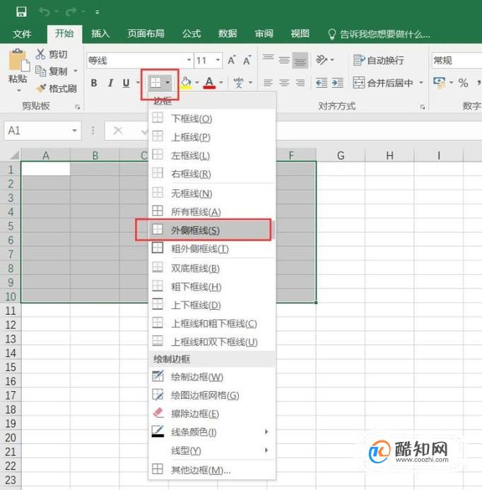Click the text orientation icon
This screenshot has width=482, height=490.
pos(322,59)
